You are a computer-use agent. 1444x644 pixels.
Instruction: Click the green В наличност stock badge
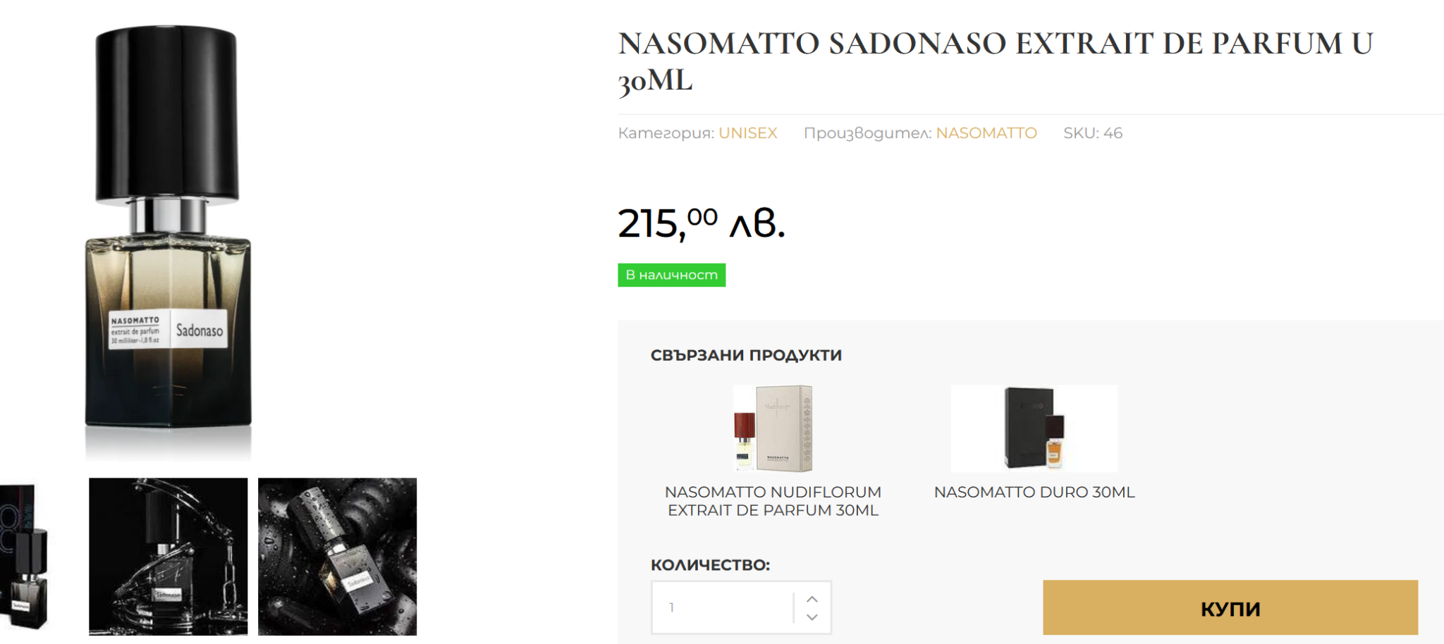coord(671,275)
